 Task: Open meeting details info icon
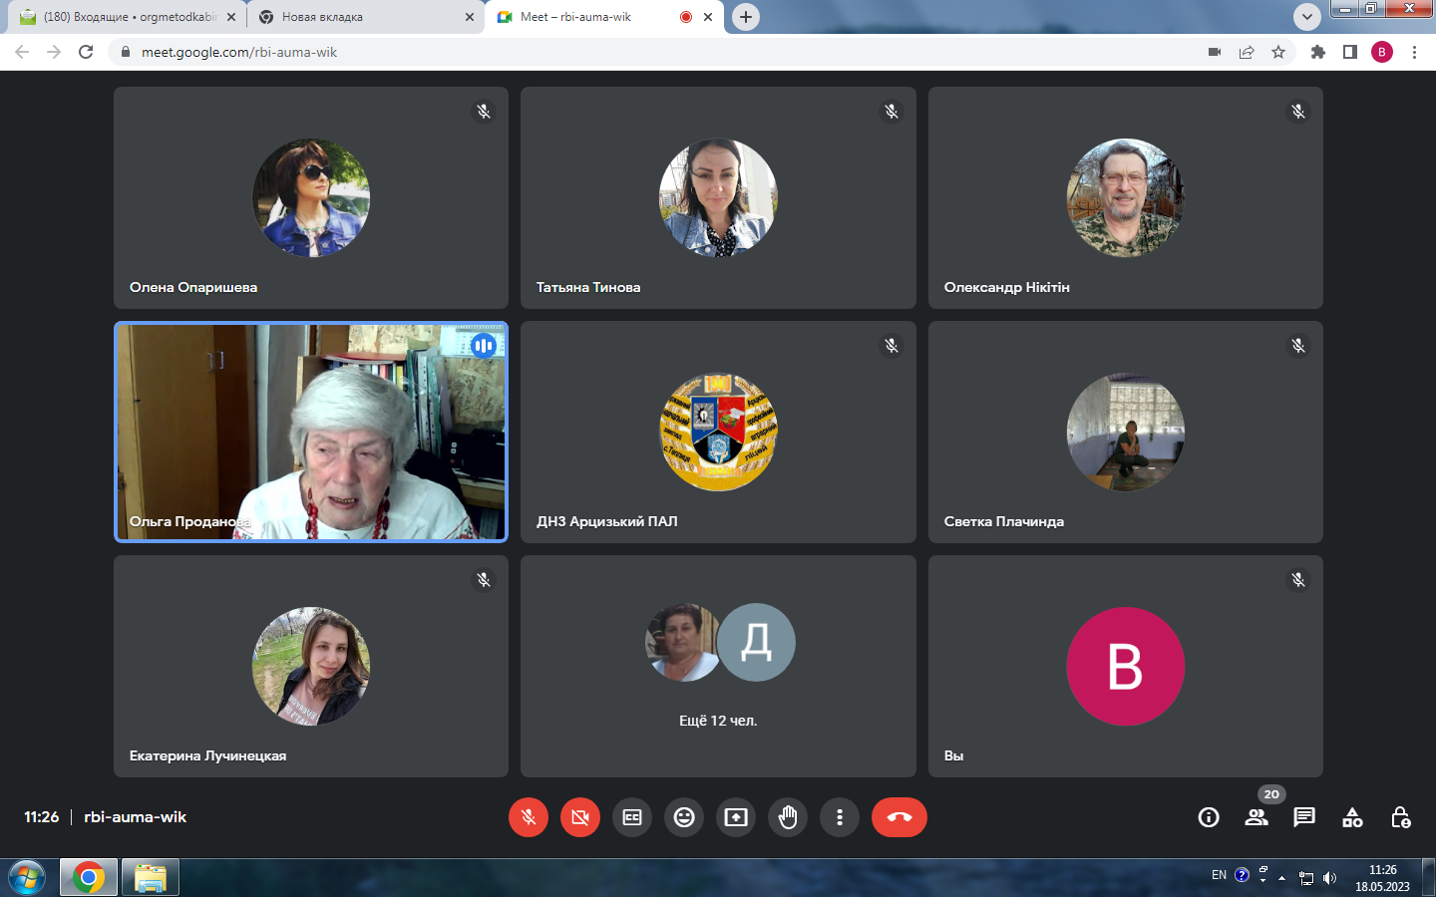1209,817
